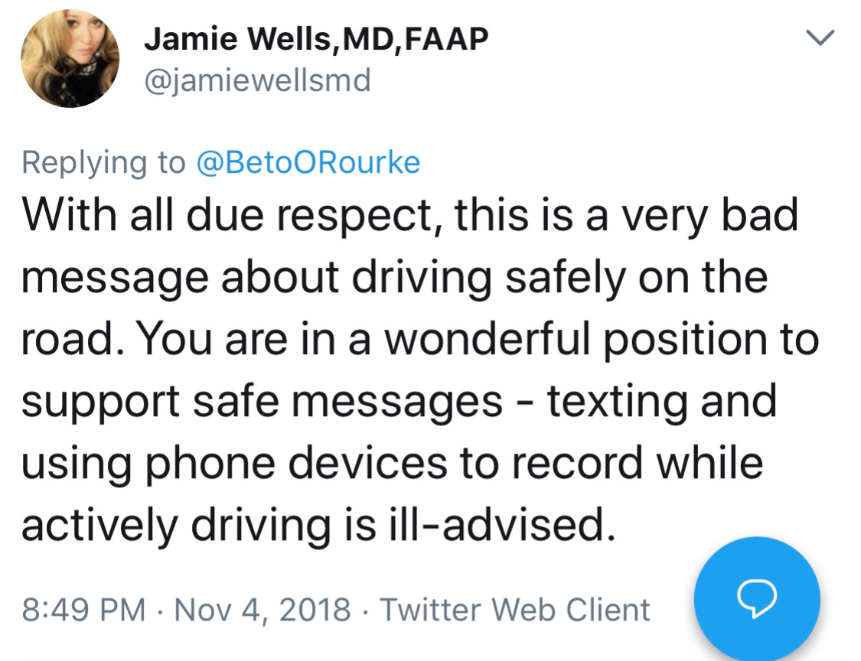Expand the tweet options chevron

tap(820, 37)
